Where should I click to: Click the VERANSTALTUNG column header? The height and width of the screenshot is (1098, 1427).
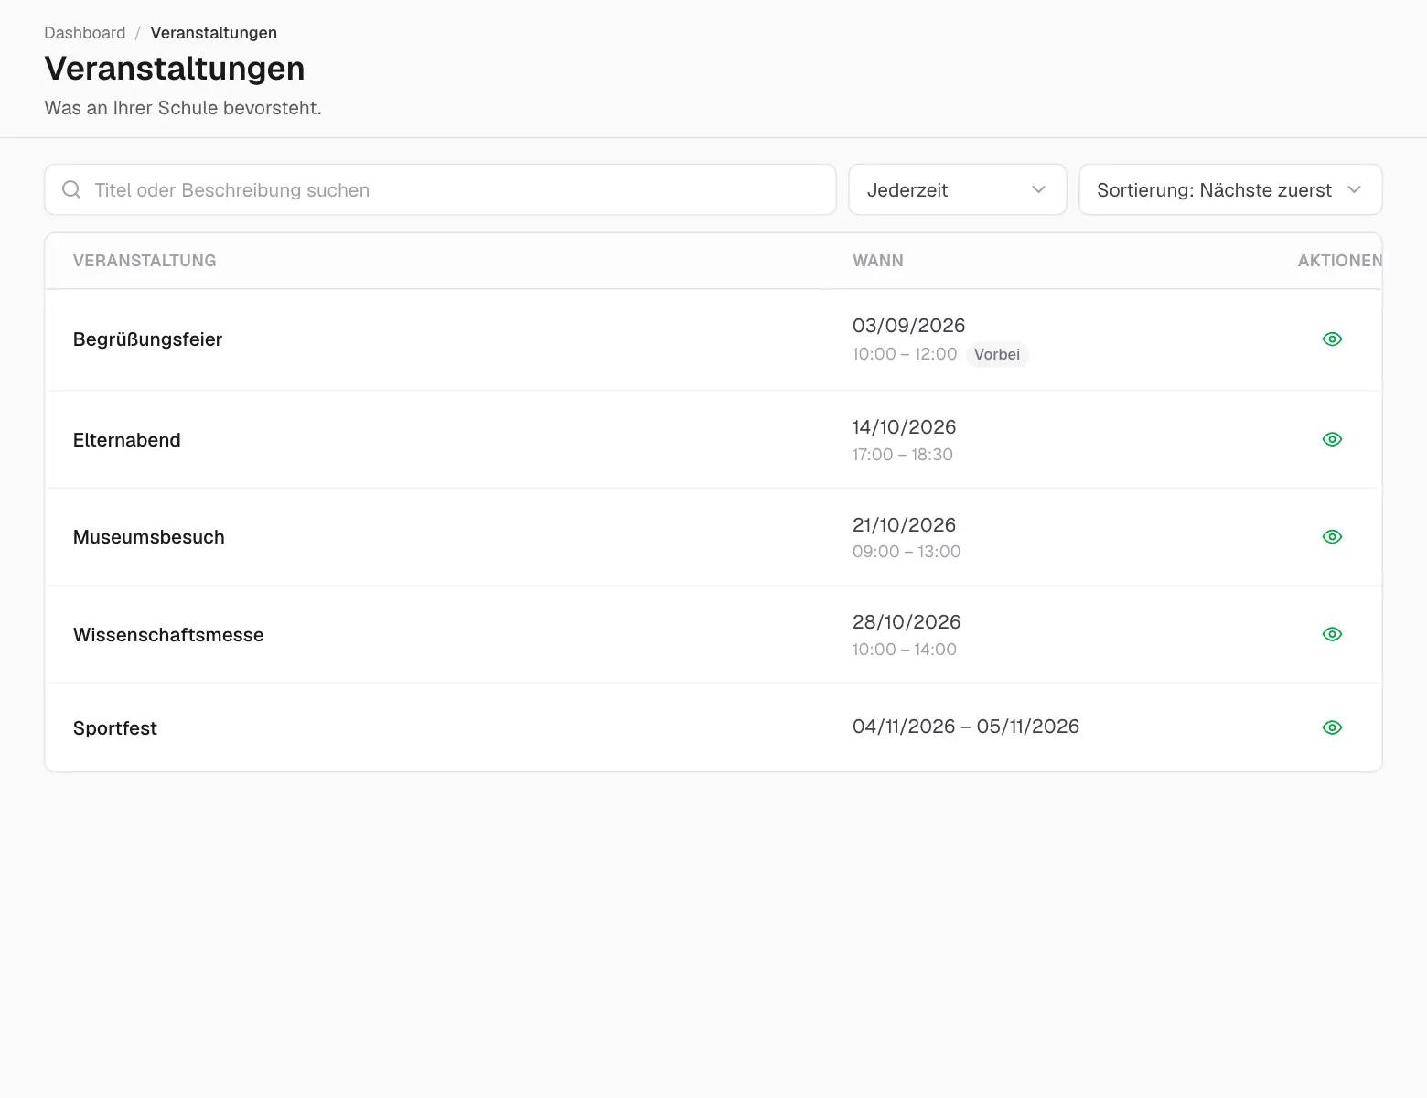(x=145, y=261)
